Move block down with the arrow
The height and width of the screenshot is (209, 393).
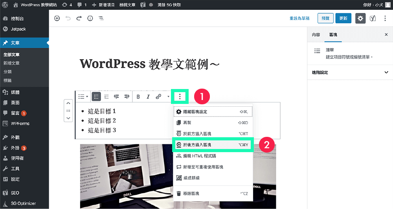click(x=68, y=118)
